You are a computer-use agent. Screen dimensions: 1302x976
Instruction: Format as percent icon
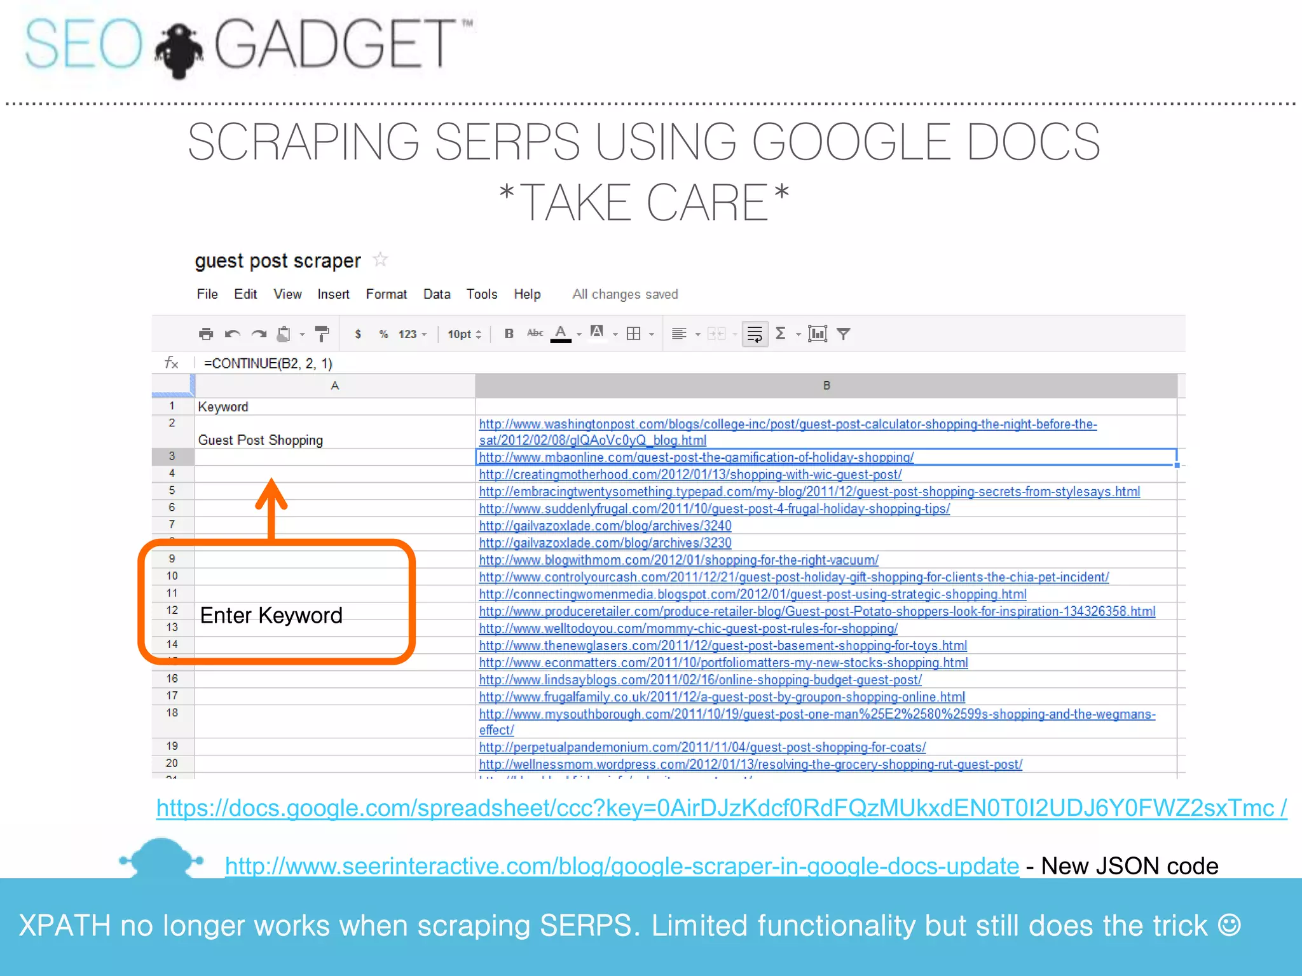pyautogui.click(x=383, y=334)
